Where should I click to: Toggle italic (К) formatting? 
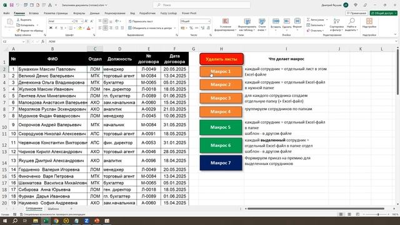click(x=56, y=27)
